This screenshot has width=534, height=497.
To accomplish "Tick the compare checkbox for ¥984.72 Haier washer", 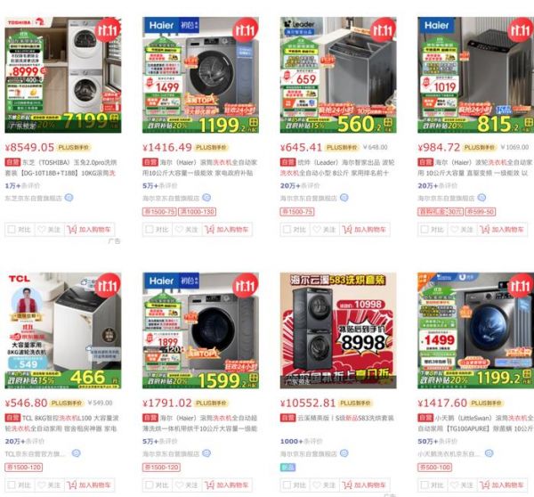I will pyautogui.click(x=425, y=229).
